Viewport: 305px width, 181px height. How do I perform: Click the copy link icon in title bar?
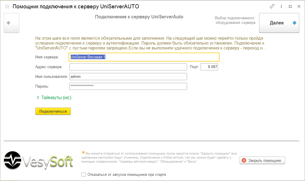(x=272, y=6)
